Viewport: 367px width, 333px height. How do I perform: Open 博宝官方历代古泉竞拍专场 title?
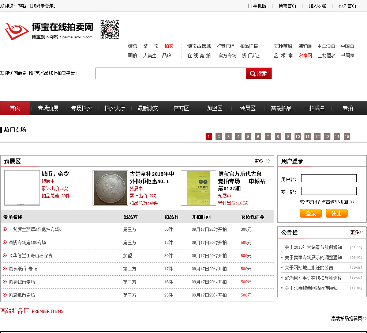[241, 181]
